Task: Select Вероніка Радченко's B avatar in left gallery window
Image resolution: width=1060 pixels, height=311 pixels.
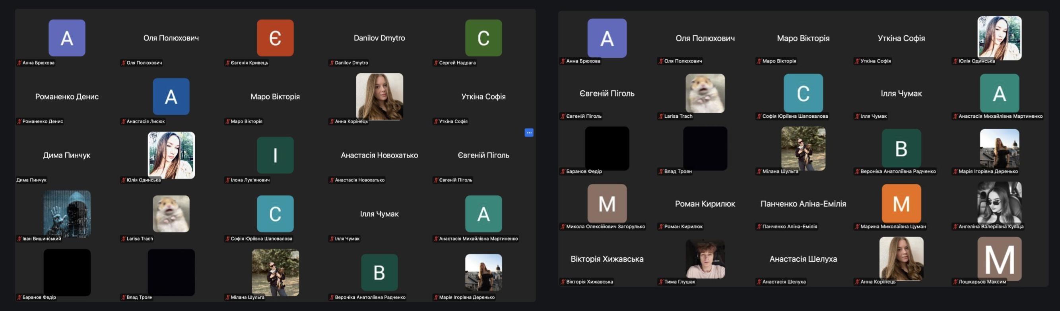Action: click(x=379, y=272)
